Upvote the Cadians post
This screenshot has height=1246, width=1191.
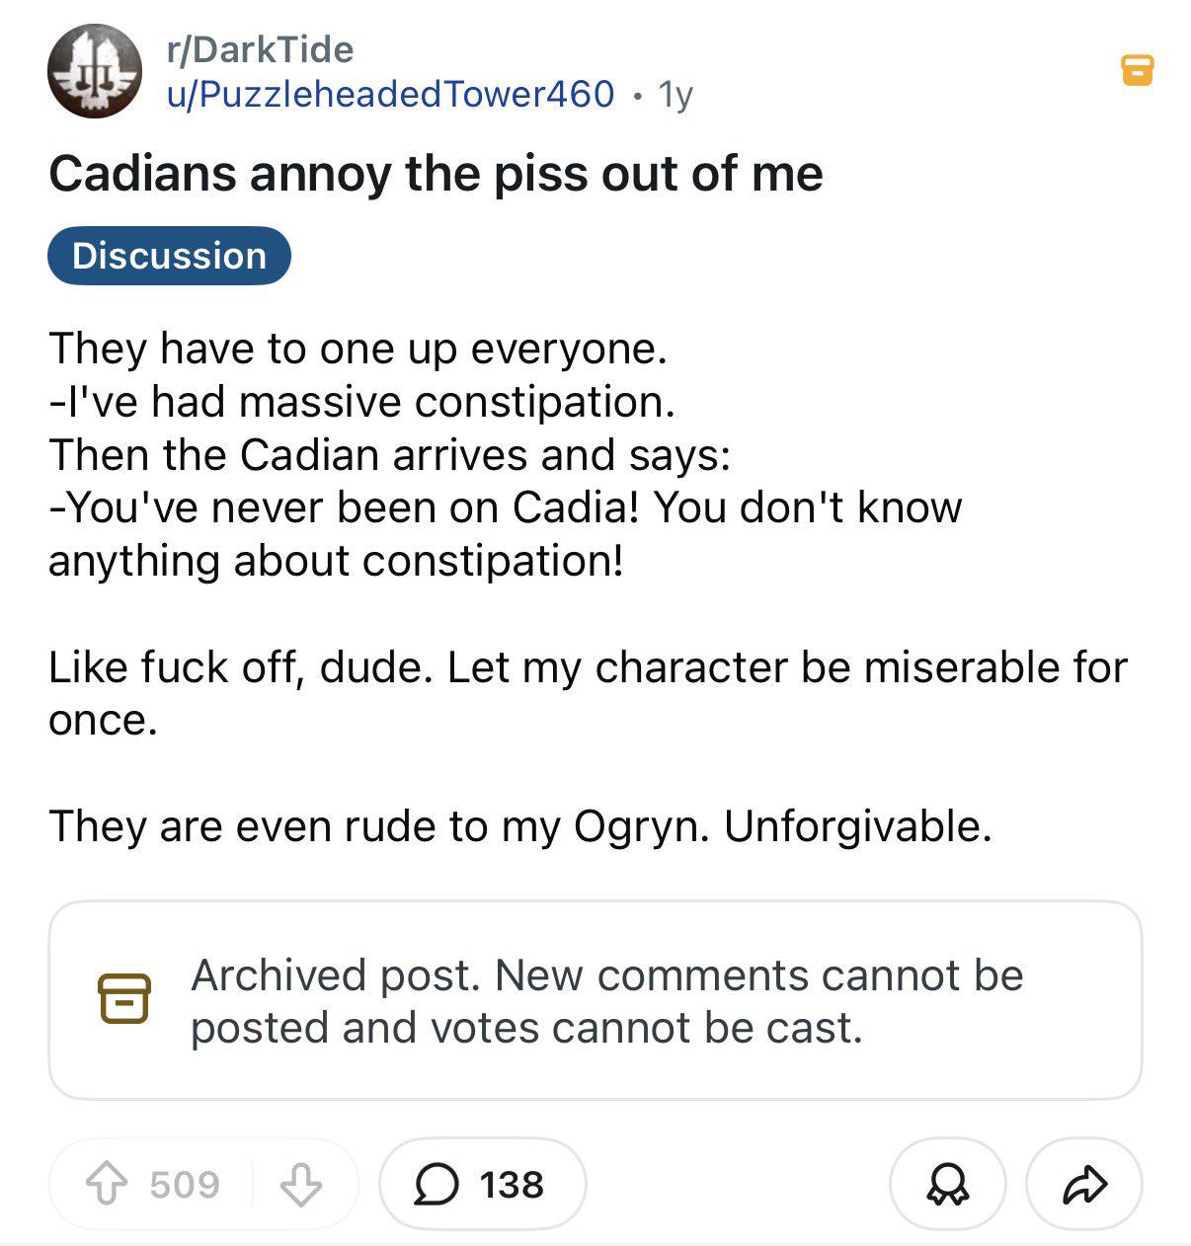[105, 1184]
